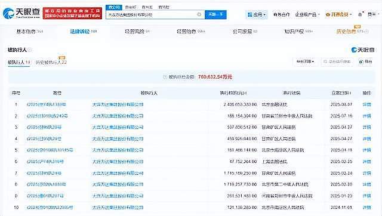
Task: Open 详情 link for row 2
Action: (x=366, y=116)
